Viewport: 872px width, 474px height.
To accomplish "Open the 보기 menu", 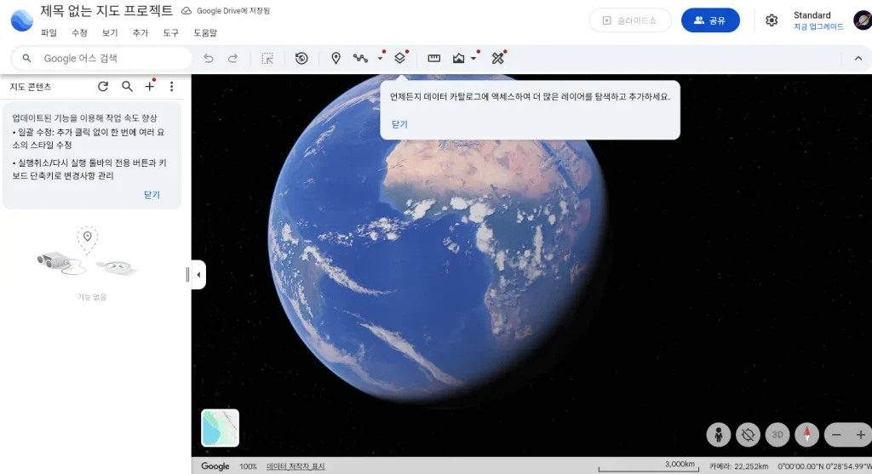I will coord(110,33).
